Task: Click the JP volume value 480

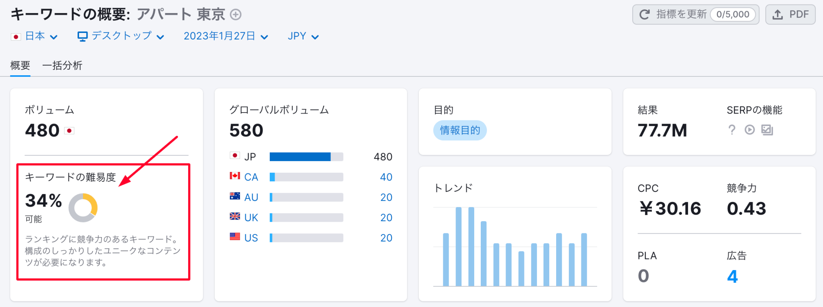Action: pos(383,157)
